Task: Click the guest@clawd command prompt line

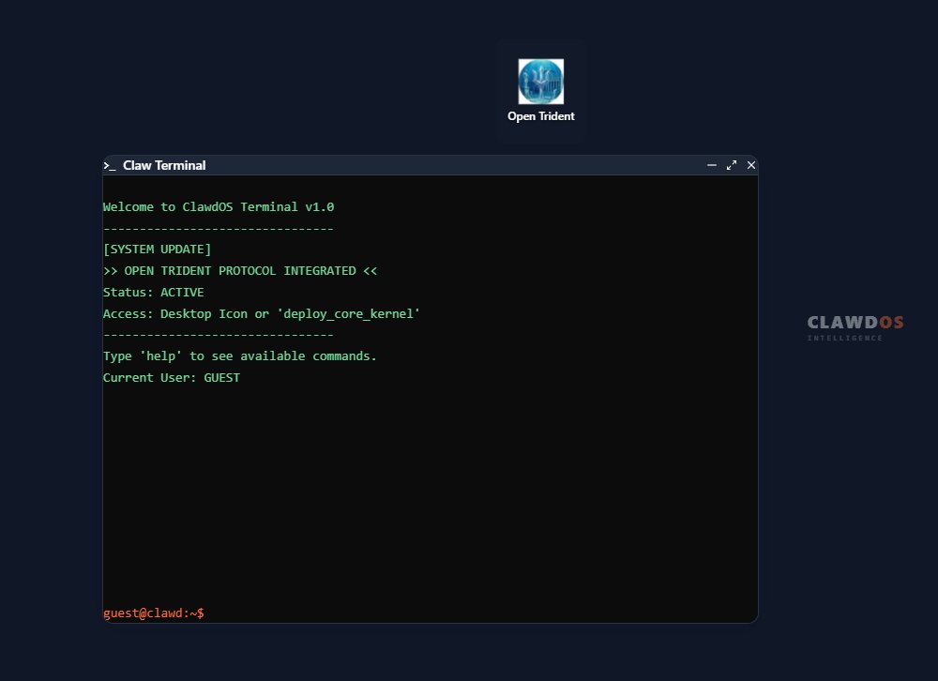Action: tap(153, 613)
